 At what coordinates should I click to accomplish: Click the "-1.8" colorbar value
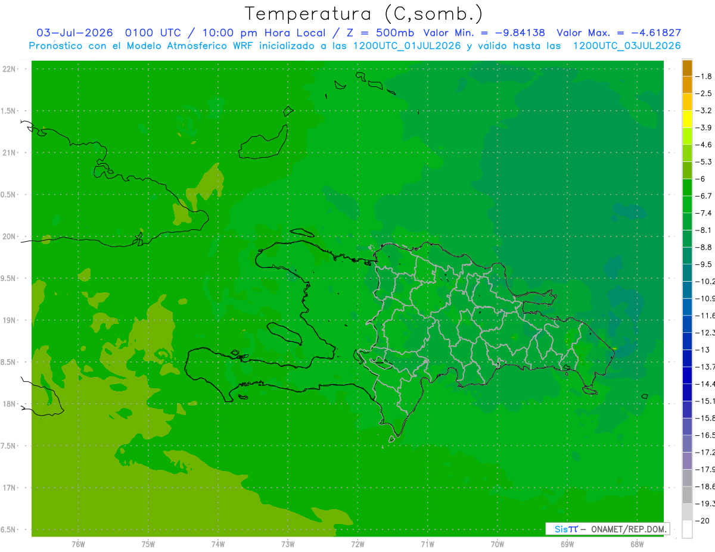[704, 76]
